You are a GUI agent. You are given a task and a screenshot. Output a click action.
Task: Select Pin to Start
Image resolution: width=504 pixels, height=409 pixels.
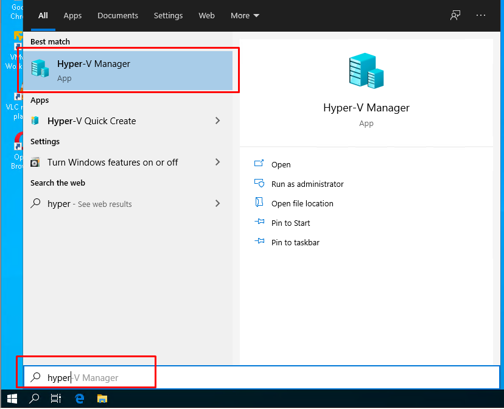[x=260, y=223]
